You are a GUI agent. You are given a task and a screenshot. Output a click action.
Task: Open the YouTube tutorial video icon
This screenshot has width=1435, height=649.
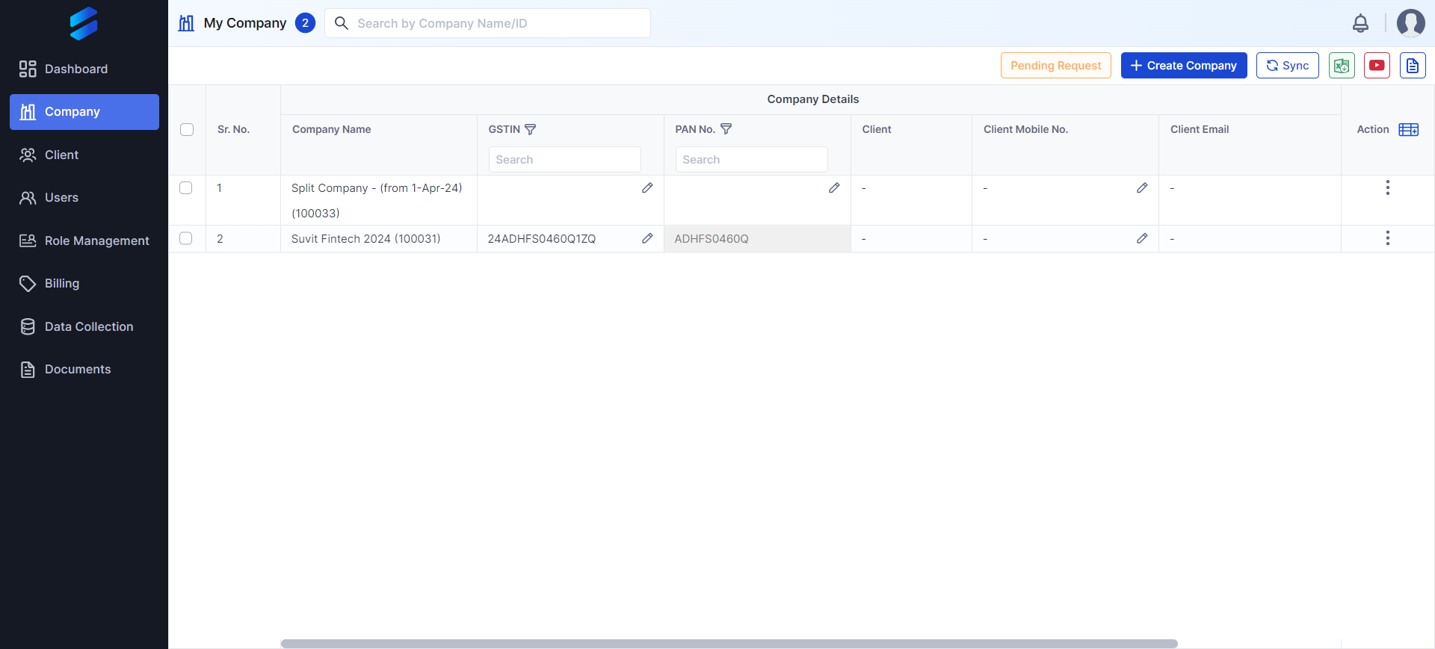(1377, 66)
